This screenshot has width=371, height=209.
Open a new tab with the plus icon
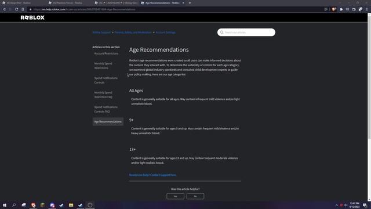(x=190, y=3)
